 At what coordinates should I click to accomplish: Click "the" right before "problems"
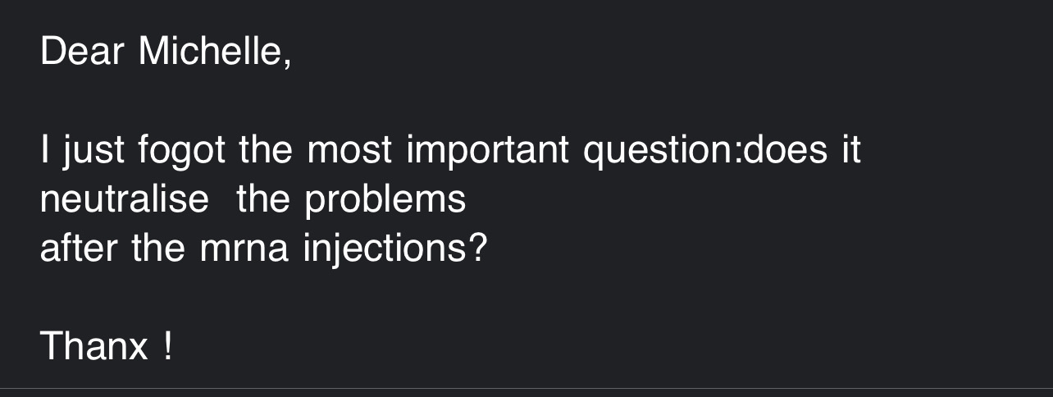pyautogui.click(x=263, y=199)
